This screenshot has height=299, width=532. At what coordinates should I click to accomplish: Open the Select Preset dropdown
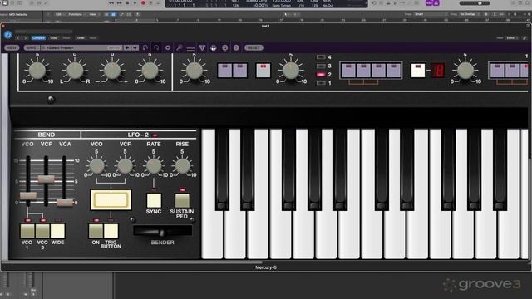pyautogui.click(x=81, y=48)
